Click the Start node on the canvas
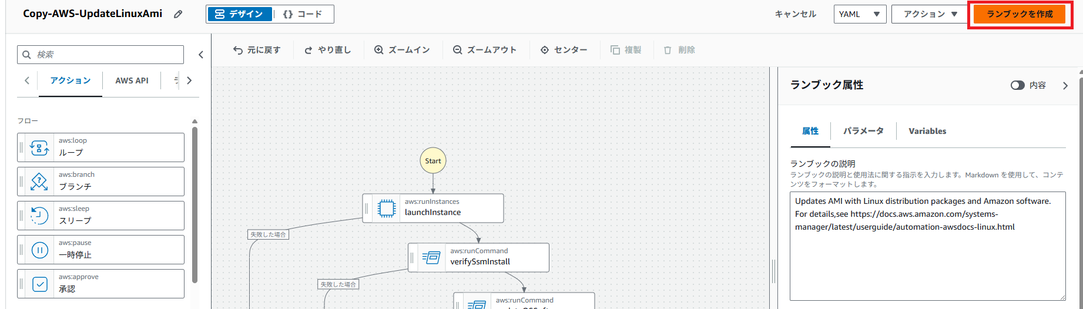Image resolution: width=1083 pixels, height=309 pixels. (433, 160)
